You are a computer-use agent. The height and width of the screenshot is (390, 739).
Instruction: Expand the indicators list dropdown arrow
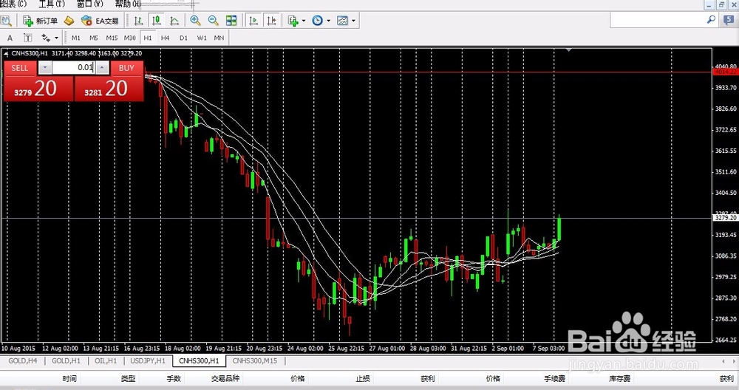pyautogui.click(x=304, y=21)
